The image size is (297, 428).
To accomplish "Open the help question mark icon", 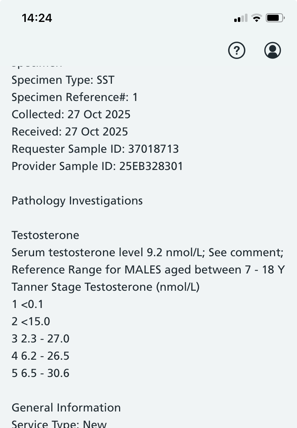I will pyautogui.click(x=237, y=51).
